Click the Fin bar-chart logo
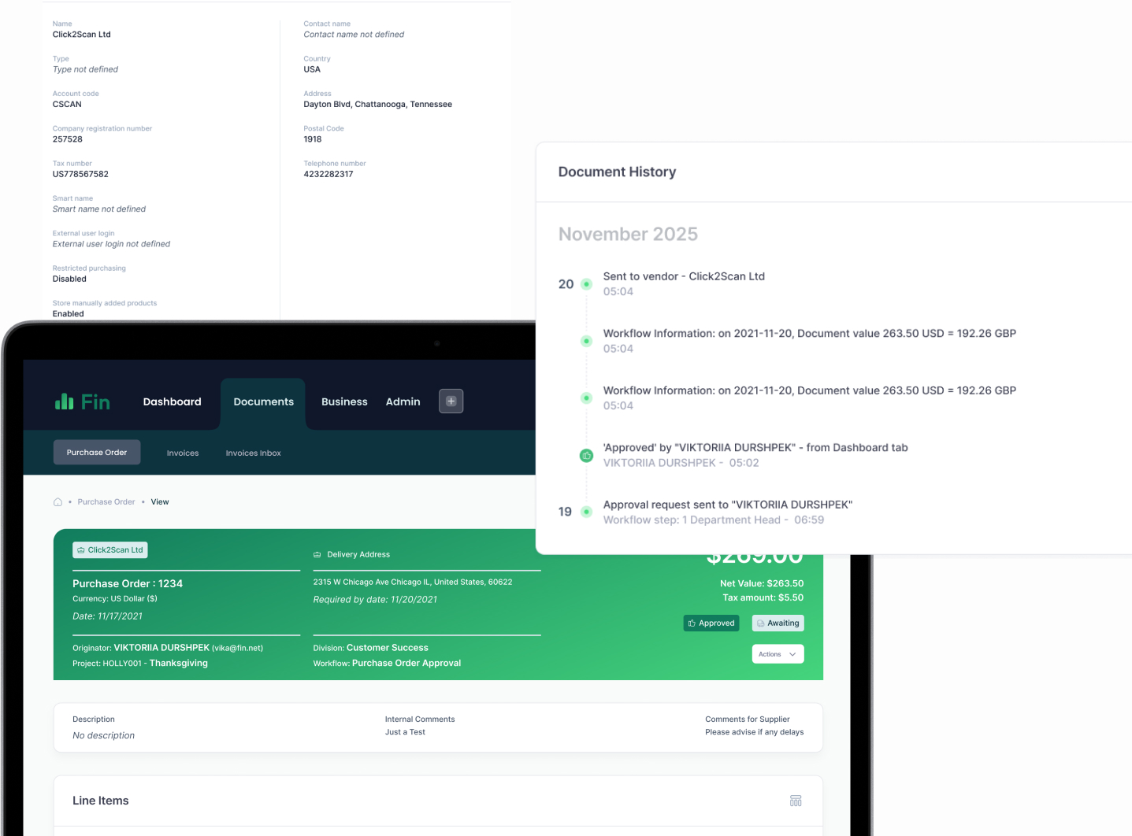 (x=65, y=401)
